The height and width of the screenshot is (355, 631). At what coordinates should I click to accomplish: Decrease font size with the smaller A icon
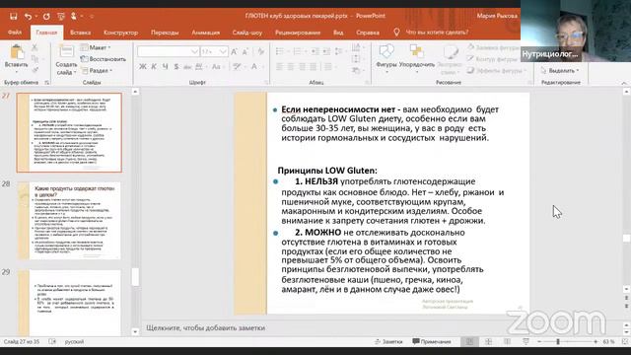[245, 52]
